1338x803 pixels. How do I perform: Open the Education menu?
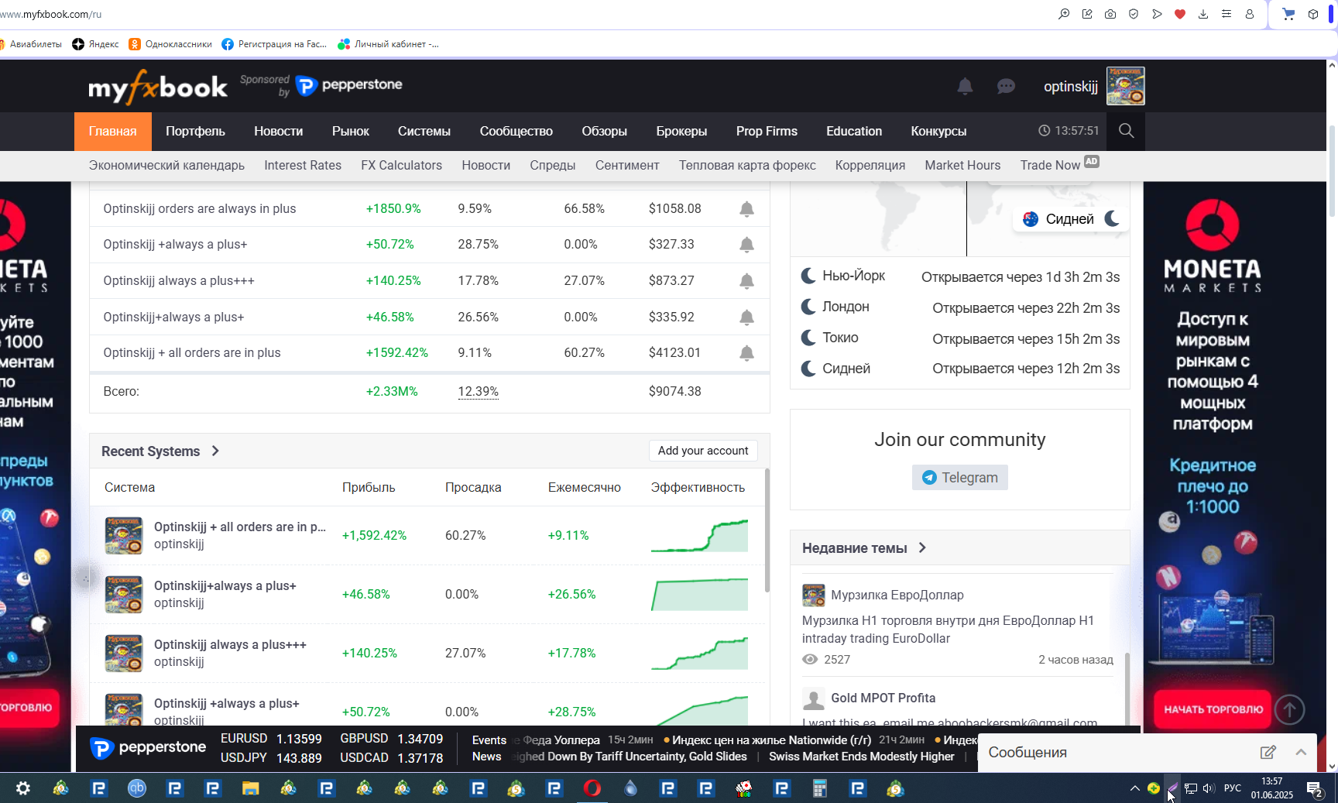854,132
